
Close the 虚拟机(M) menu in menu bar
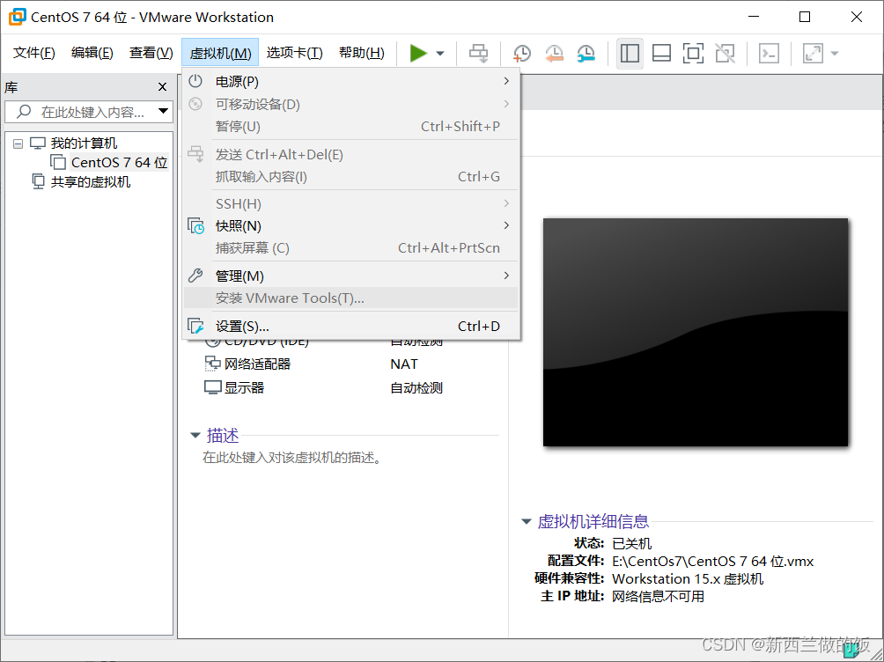tap(220, 53)
